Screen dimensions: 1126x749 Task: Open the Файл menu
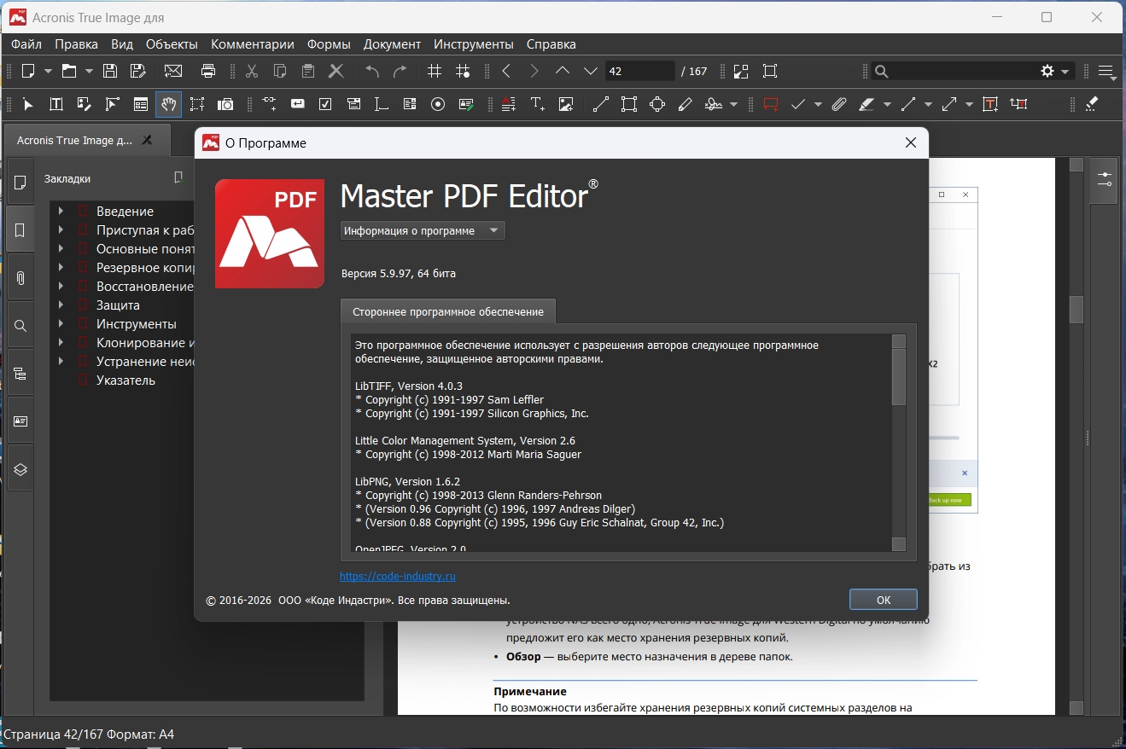(x=26, y=44)
